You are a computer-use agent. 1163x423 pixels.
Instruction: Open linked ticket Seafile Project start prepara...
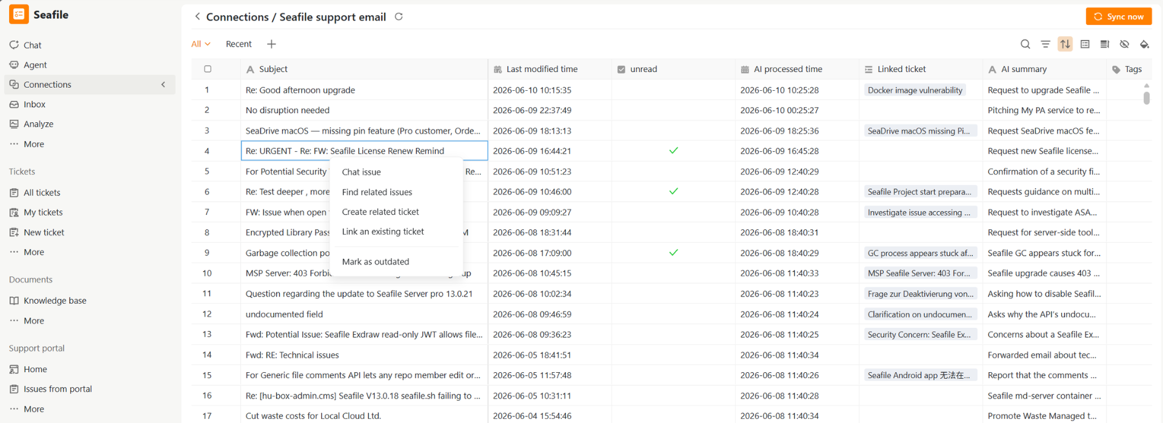click(x=920, y=192)
